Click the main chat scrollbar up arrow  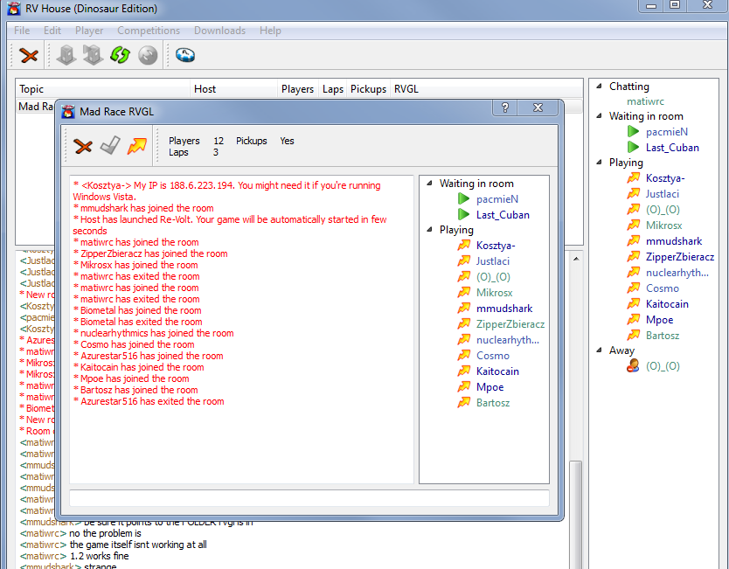pos(575,259)
